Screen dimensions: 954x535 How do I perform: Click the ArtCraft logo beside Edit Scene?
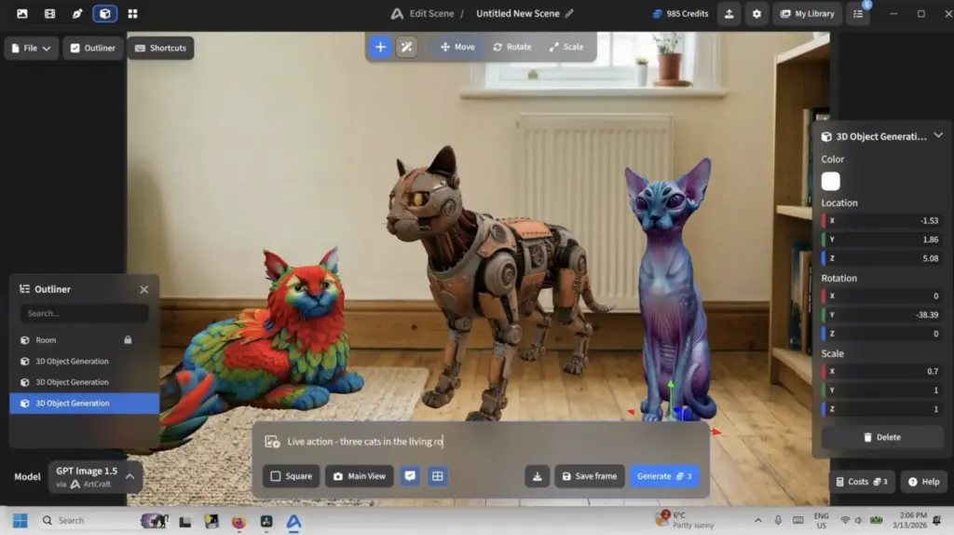coord(397,13)
